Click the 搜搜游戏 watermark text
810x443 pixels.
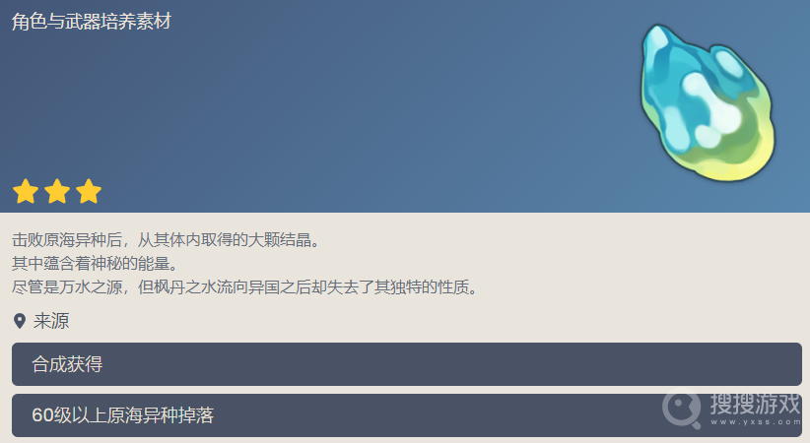point(755,404)
